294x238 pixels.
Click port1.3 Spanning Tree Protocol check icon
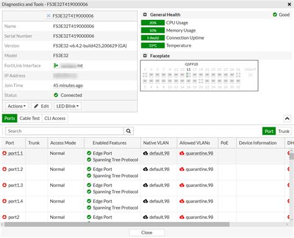pos(89,191)
